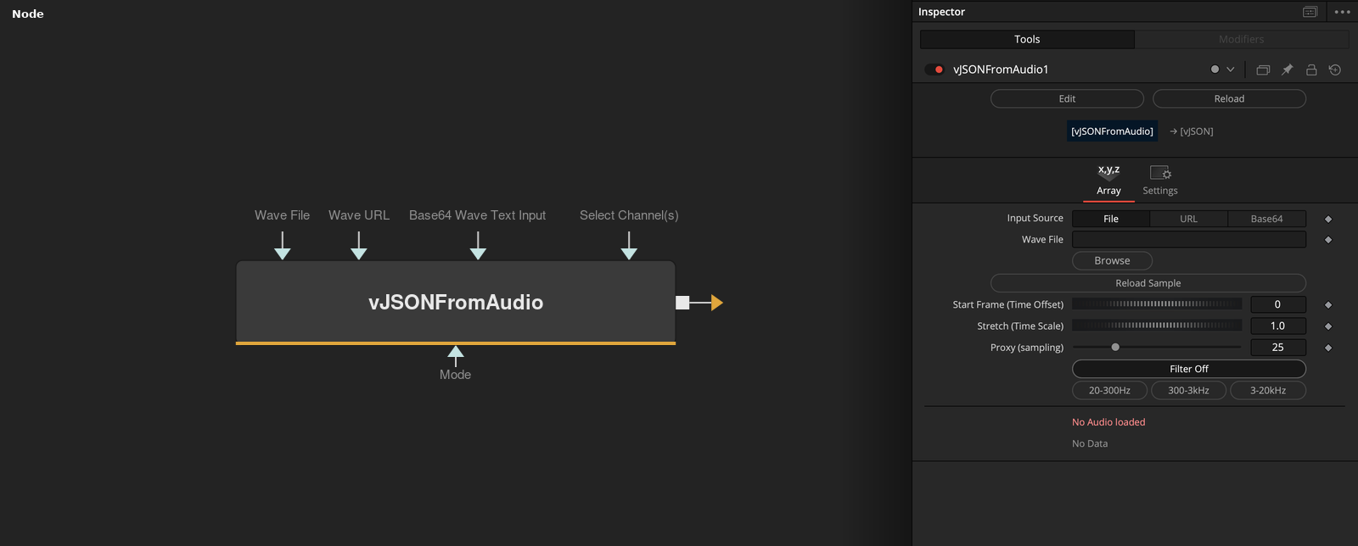Click the keyframe diamond for Wave File

(x=1328, y=240)
